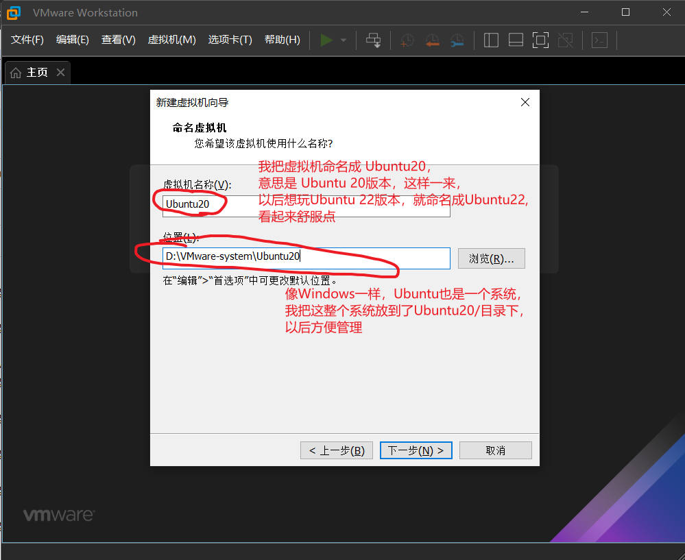Minimize the VMware Workstation window
The height and width of the screenshot is (560, 685).
[x=584, y=12]
